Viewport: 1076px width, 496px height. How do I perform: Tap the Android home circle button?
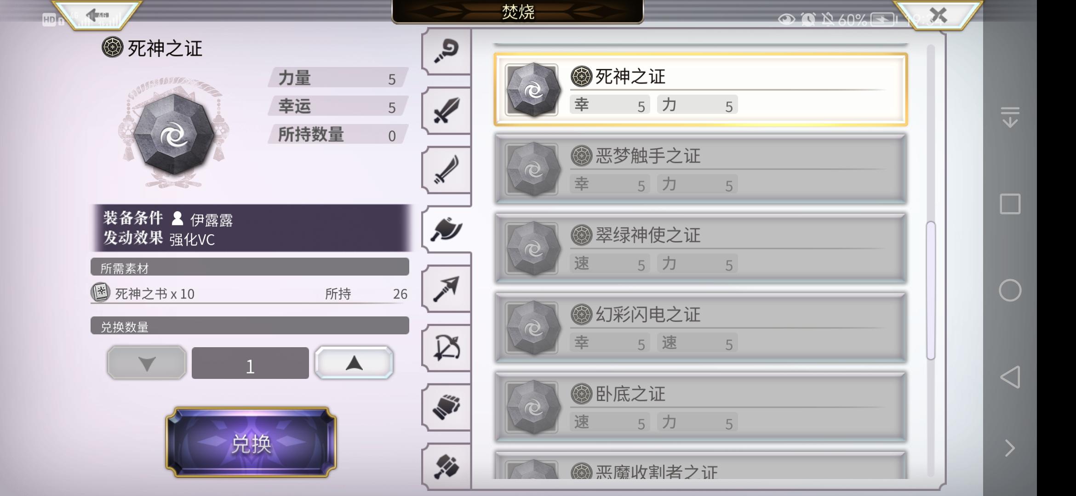[1010, 290]
